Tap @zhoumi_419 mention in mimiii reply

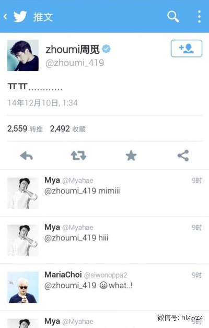click(x=71, y=191)
